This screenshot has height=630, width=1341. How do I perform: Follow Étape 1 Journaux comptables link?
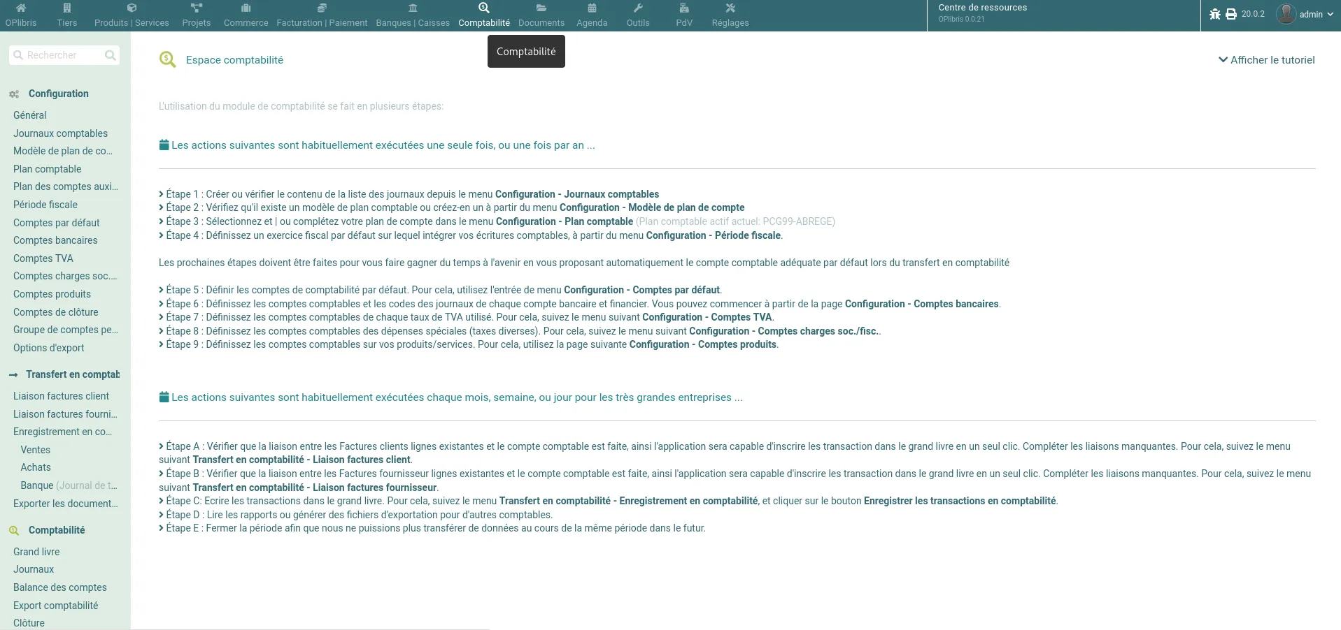click(577, 194)
